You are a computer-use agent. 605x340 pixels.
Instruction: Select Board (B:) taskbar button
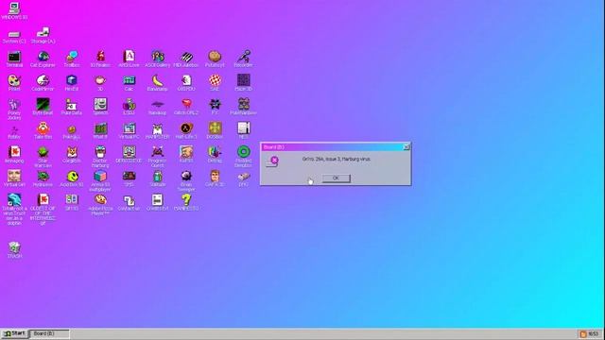50,333
